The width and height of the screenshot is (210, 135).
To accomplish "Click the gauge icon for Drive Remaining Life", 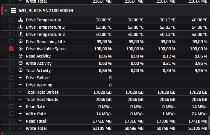I will tap(21, 41).
